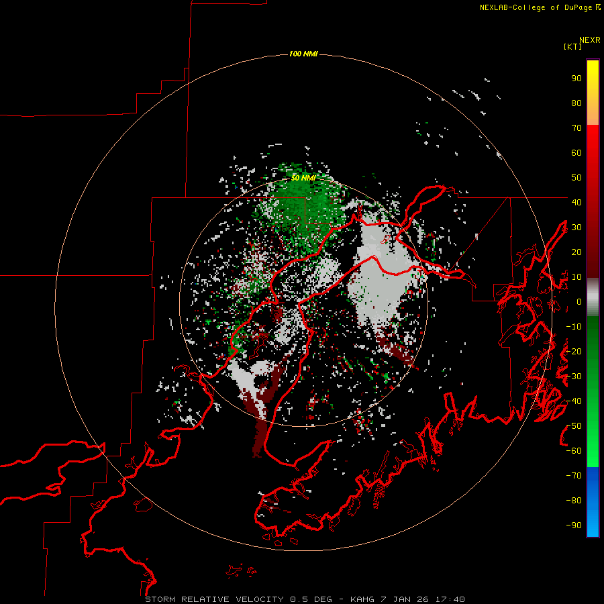Click the -70 scale value
The height and width of the screenshot is (604, 604).
pos(574,476)
